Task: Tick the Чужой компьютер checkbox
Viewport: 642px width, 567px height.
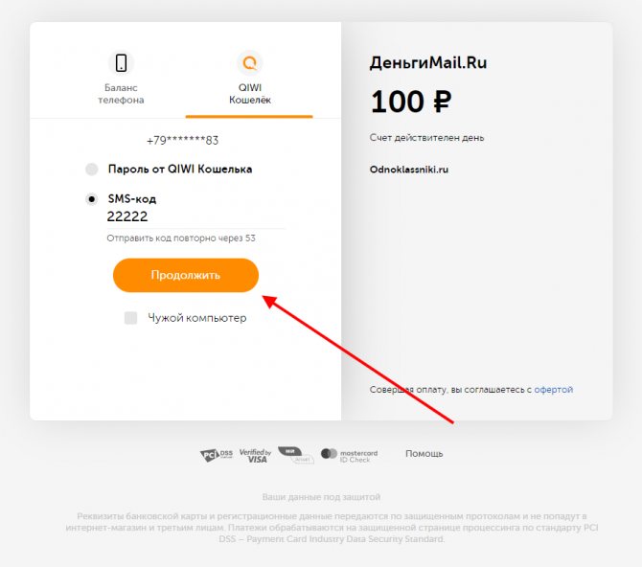Action: (x=130, y=318)
